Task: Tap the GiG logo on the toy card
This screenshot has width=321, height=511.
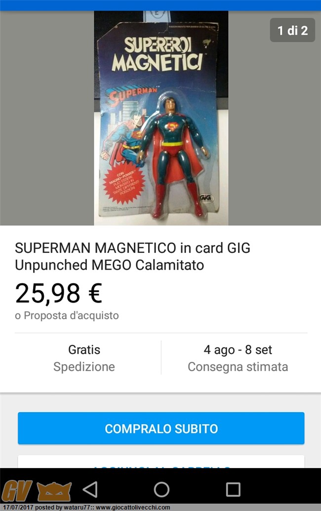Action: (205, 197)
